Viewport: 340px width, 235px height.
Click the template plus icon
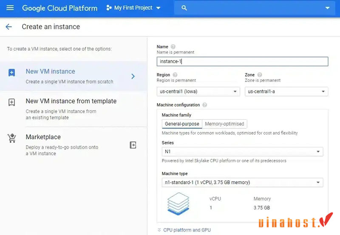(x=12, y=102)
